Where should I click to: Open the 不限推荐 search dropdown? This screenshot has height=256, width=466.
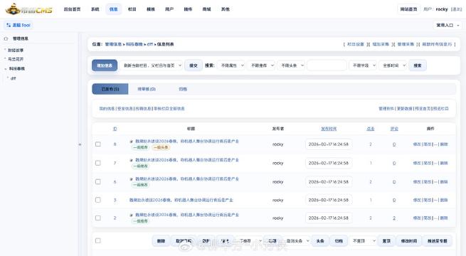[x=262, y=65]
